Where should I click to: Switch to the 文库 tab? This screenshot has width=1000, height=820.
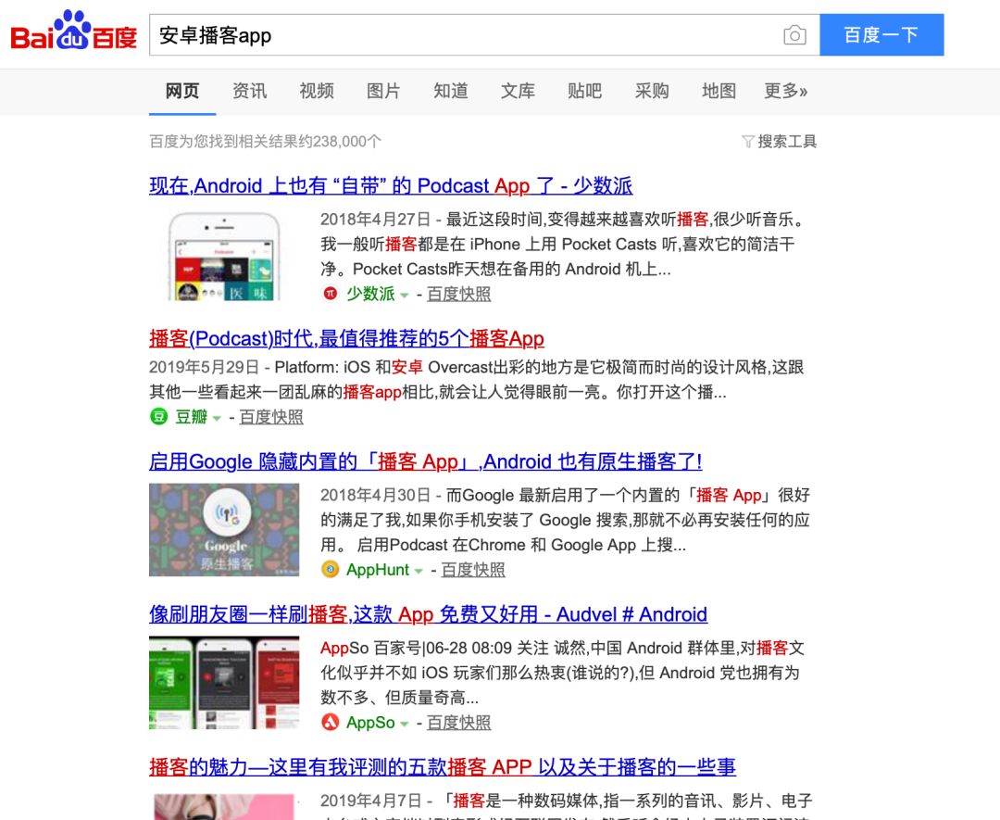(x=518, y=91)
